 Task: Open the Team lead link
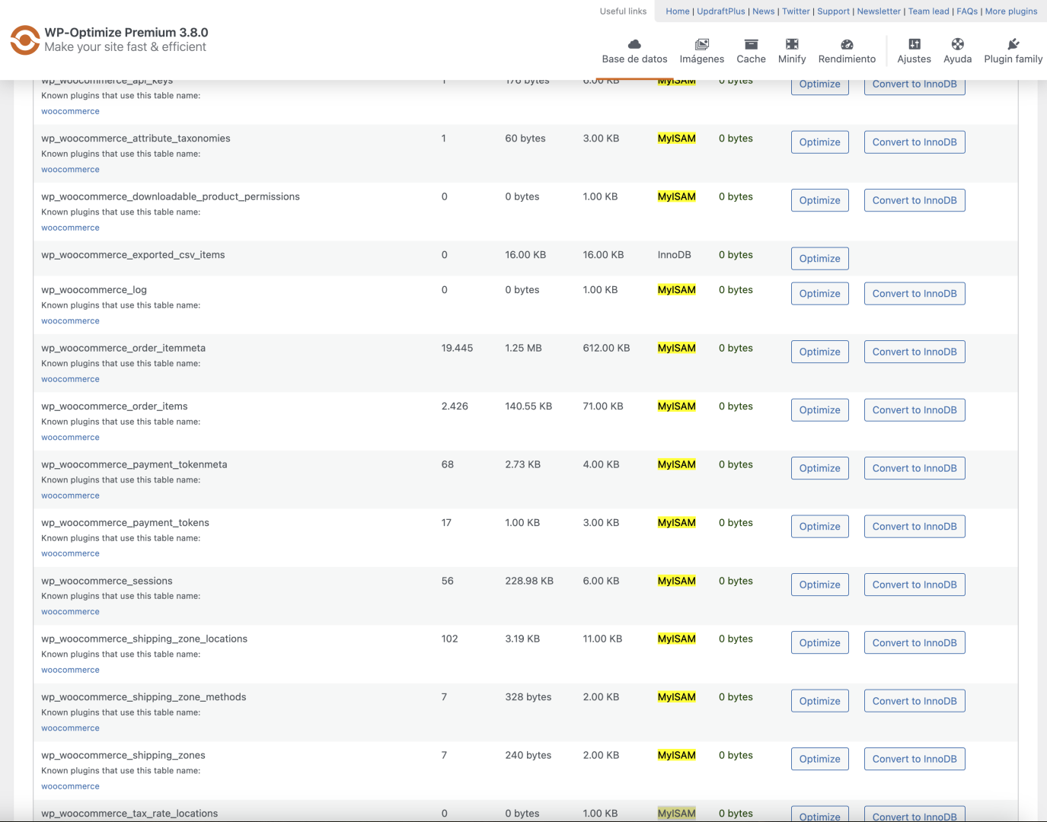point(929,11)
